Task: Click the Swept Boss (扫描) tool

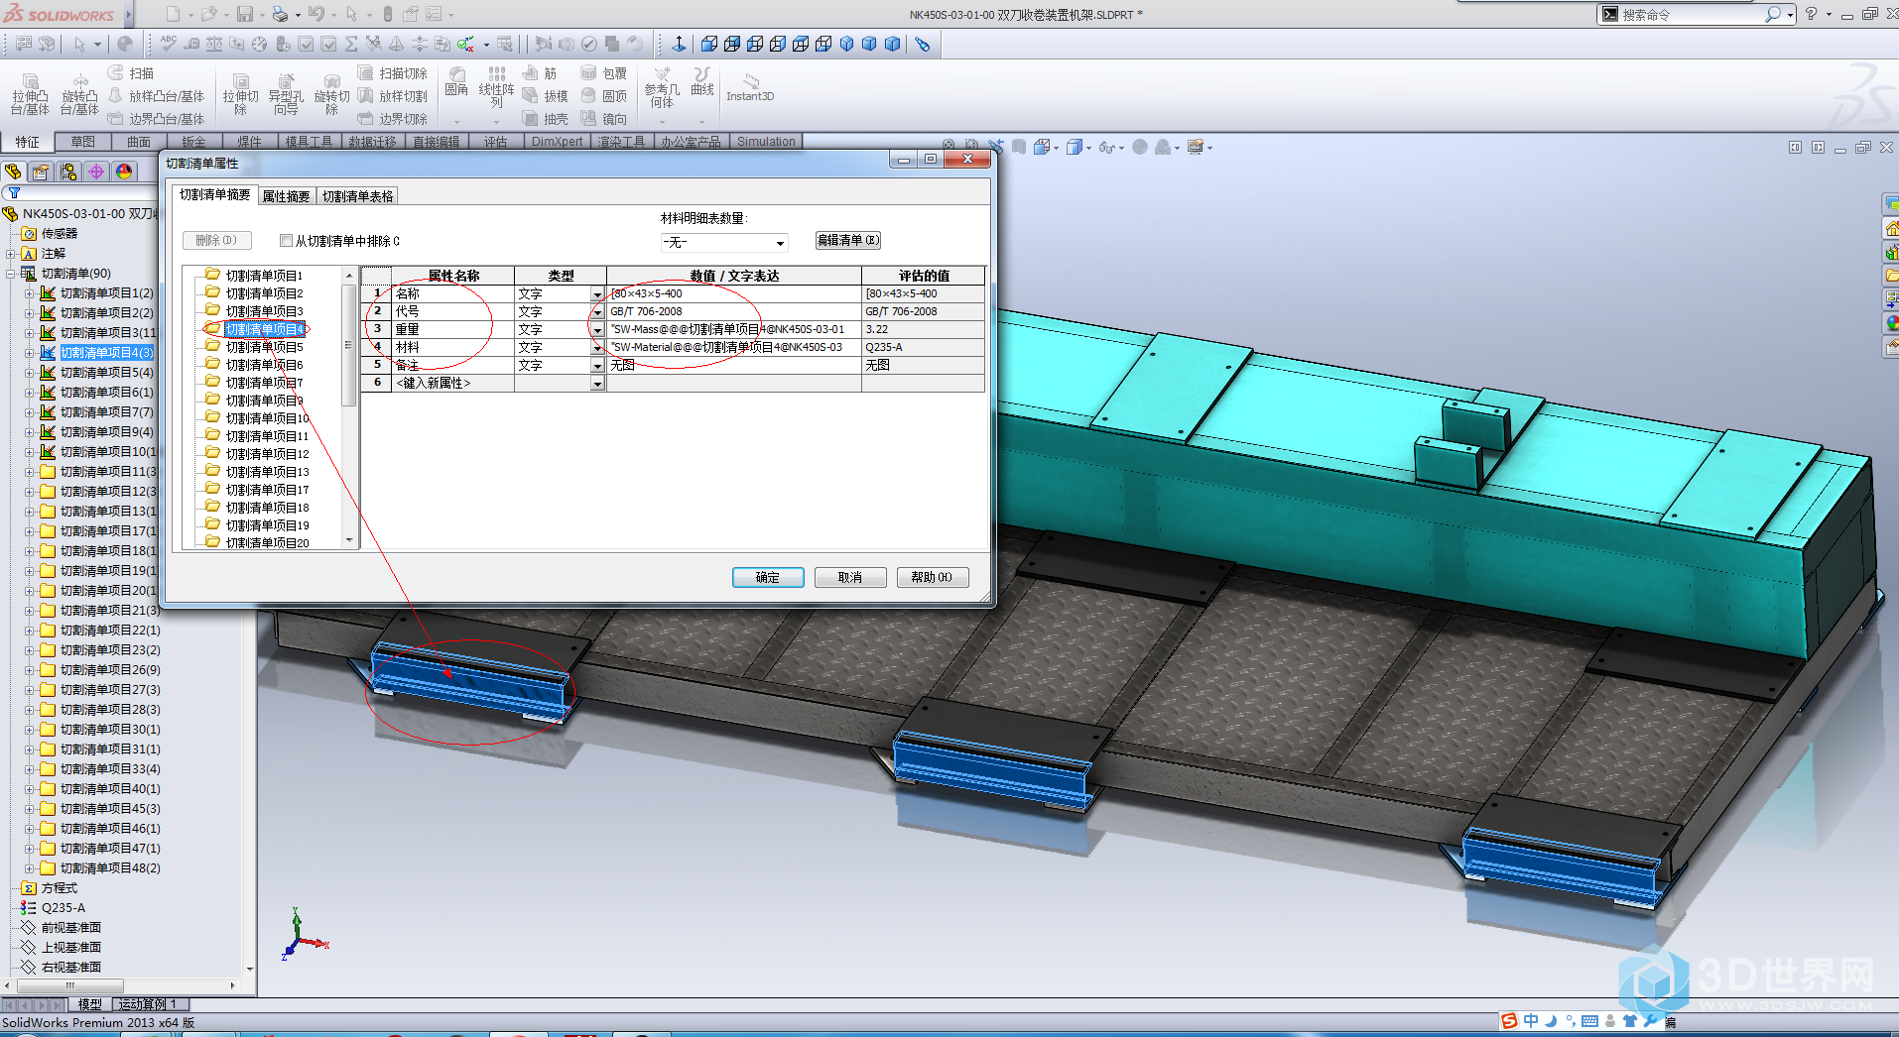Action: click(131, 73)
